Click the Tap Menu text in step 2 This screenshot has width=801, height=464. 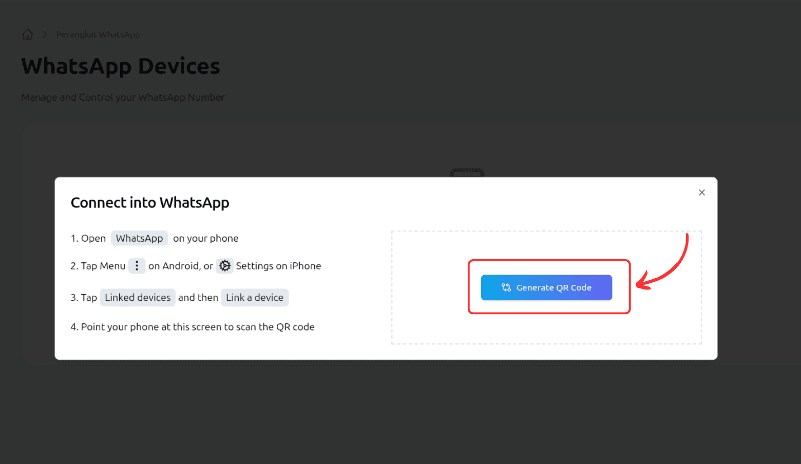coord(103,266)
